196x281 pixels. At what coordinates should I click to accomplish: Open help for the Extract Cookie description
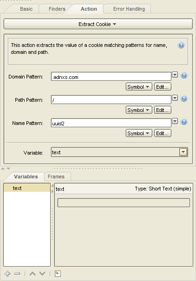pyautogui.click(x=181, y=45)
